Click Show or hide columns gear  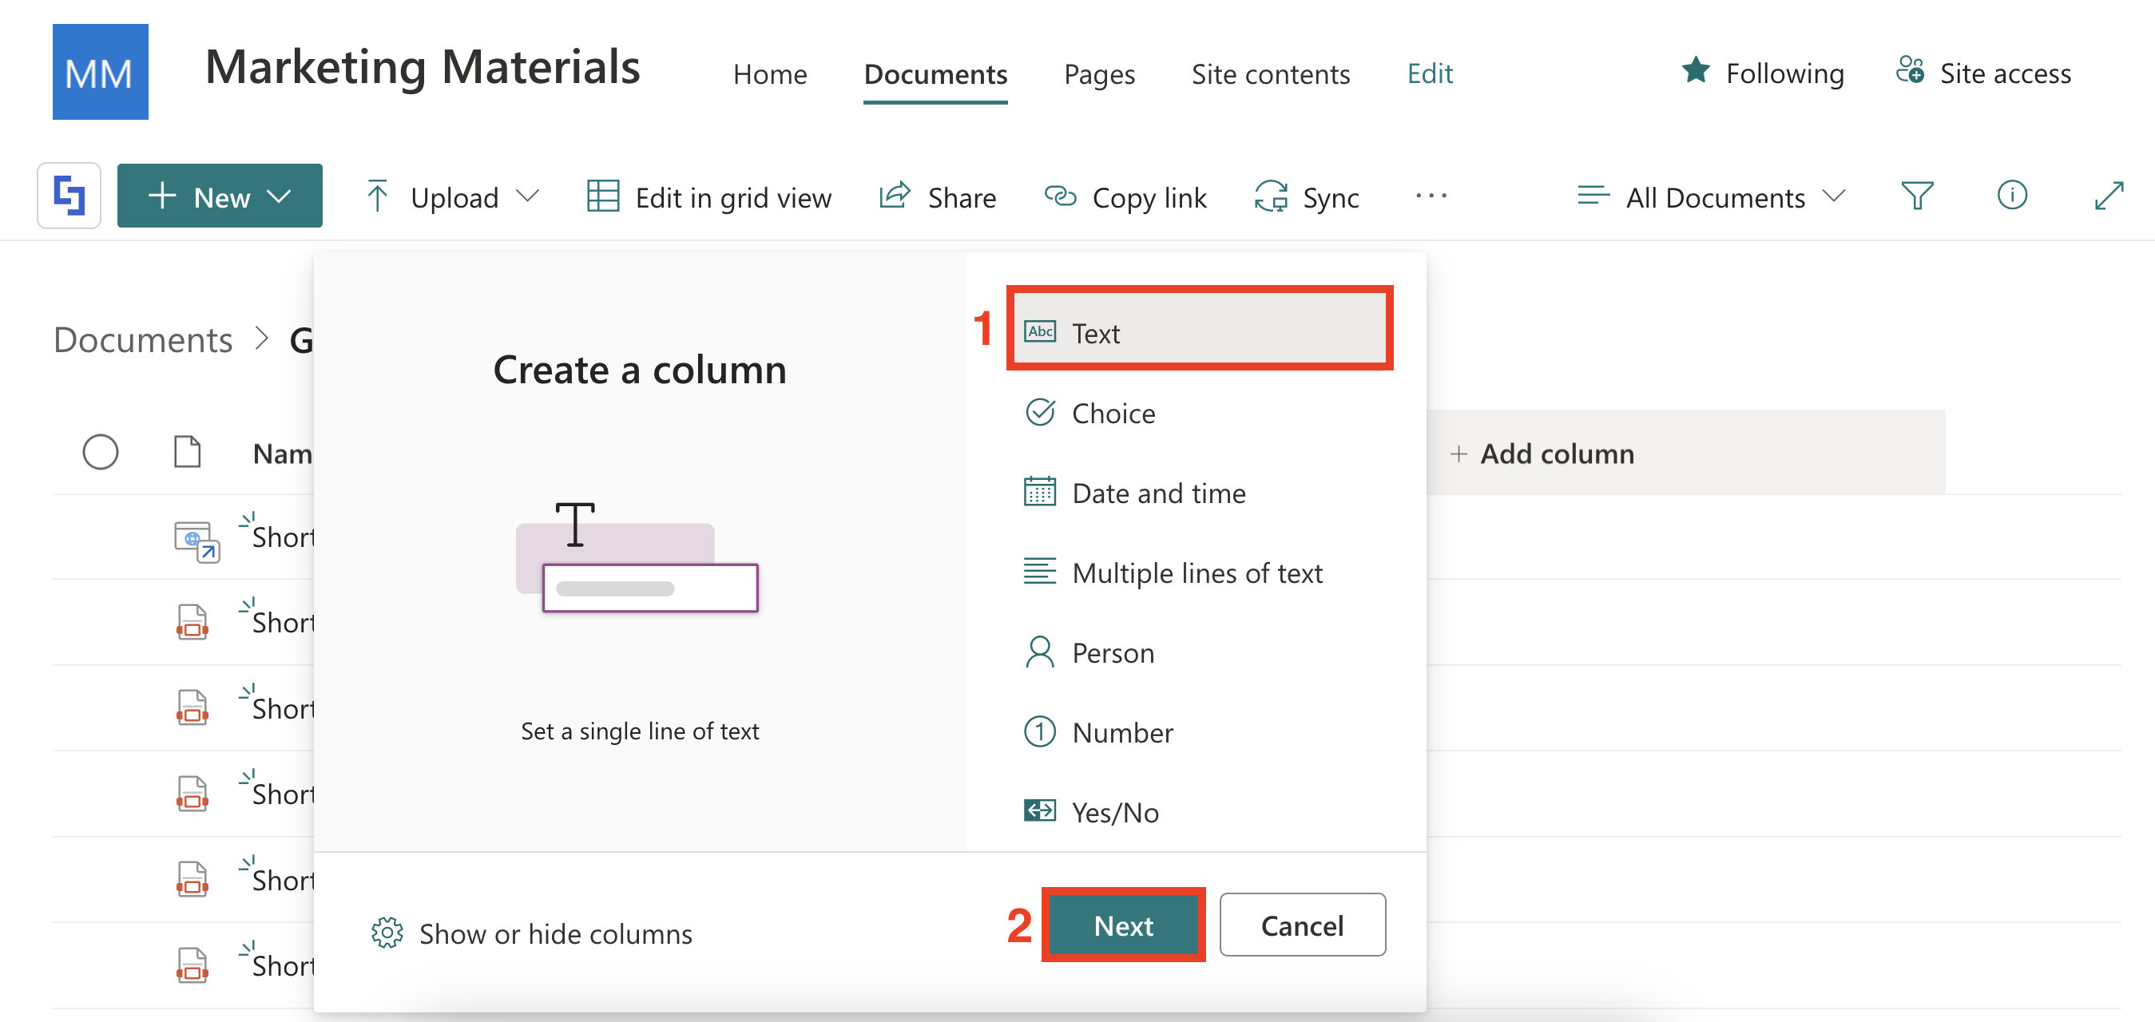387,933
